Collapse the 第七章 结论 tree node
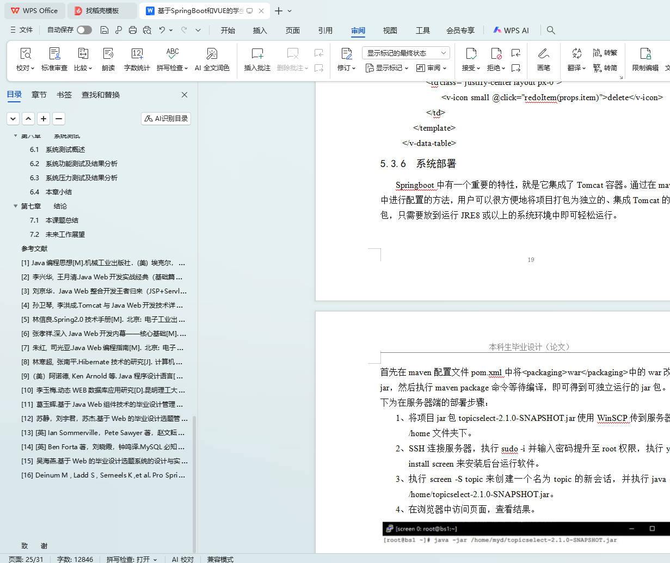Screen dimensions: 670x563 pyautogui.click(x=15, y=206)
